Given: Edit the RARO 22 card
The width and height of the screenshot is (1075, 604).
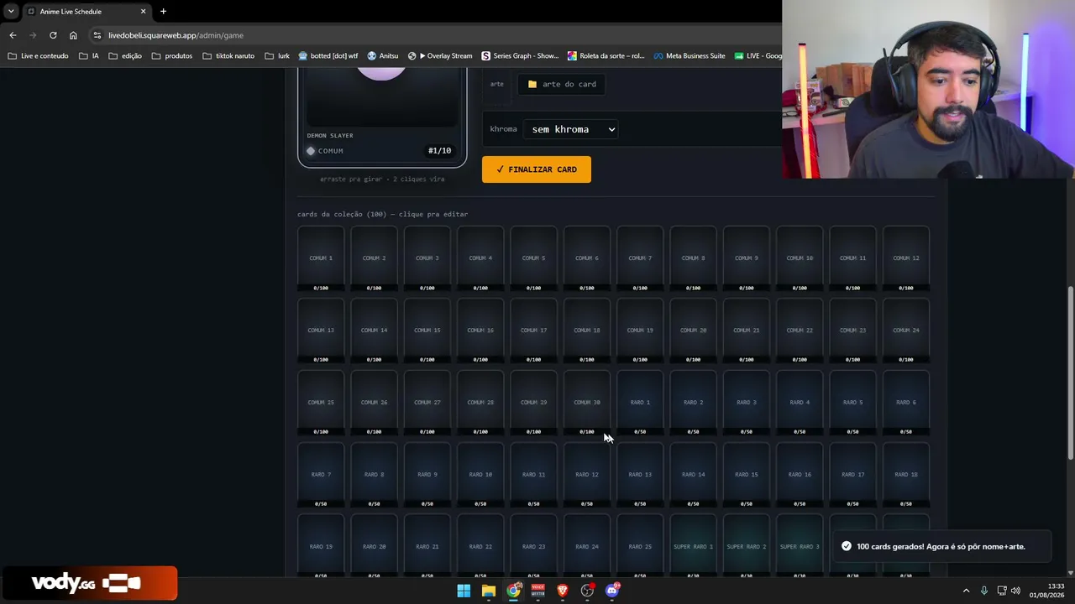Looking at the screenshot, I should click(x=480, y=546).
